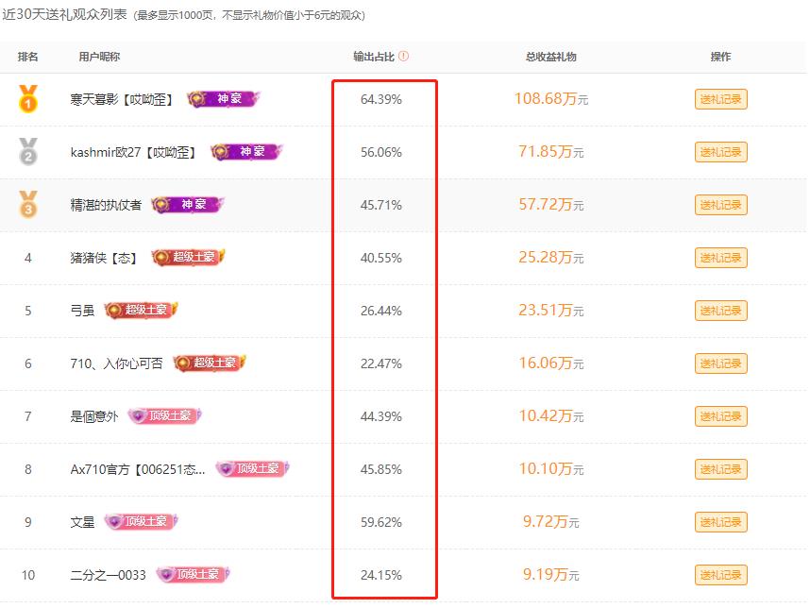
Task: Click the 输出占比 column header
Action: [375, 57]
